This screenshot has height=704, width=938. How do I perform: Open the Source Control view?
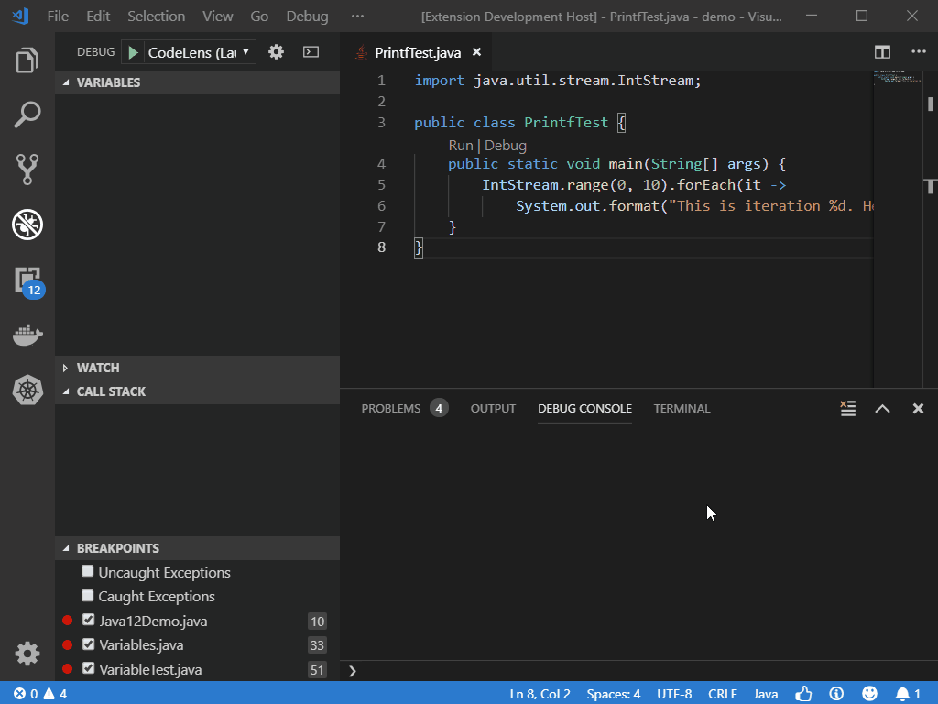27,169
